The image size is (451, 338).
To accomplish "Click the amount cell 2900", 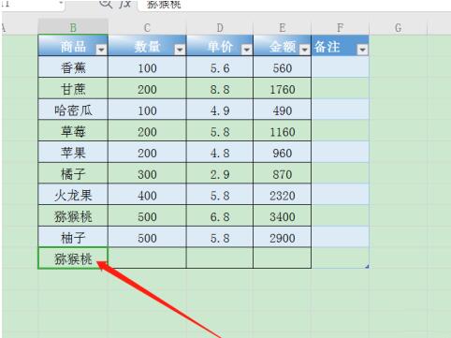I will coord(283,238).
